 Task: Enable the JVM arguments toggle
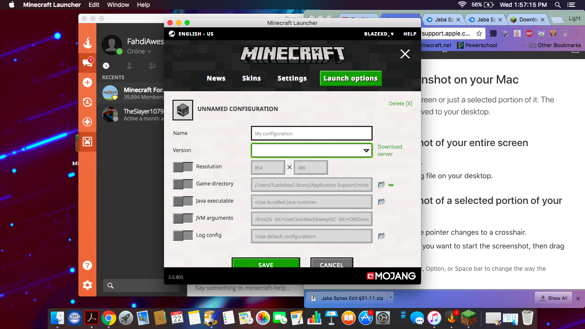coord(183,218)
